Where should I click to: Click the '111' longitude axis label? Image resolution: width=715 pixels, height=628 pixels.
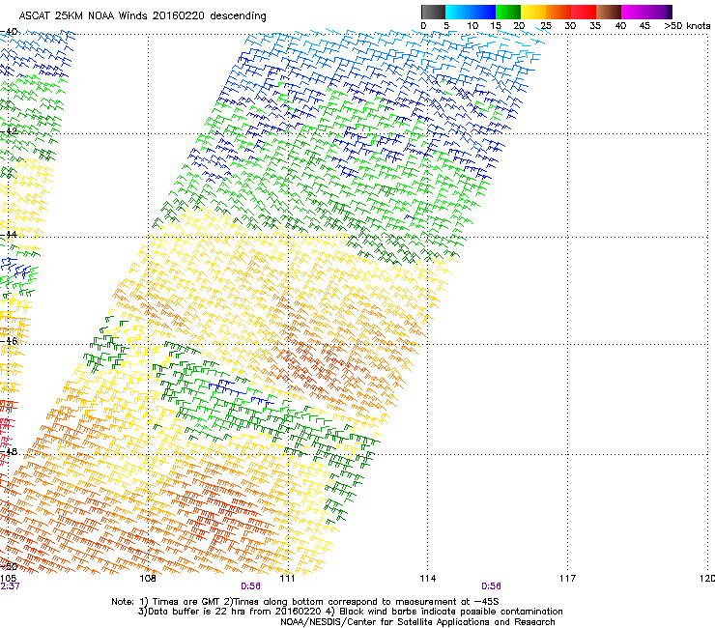coord(287,579)
